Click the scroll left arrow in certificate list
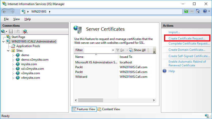Viewport: 212px width, 119px height. (x=76, y=100)
